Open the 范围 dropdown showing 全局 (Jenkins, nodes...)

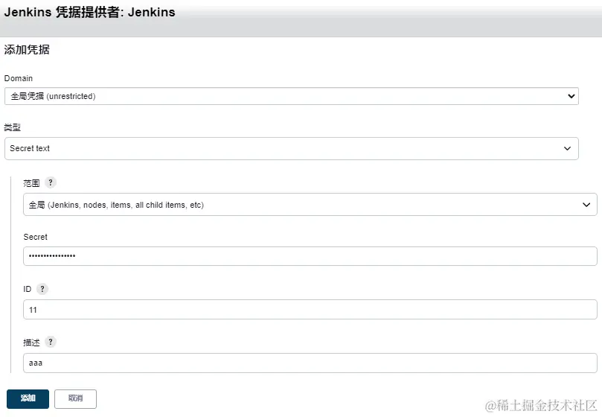310,205
